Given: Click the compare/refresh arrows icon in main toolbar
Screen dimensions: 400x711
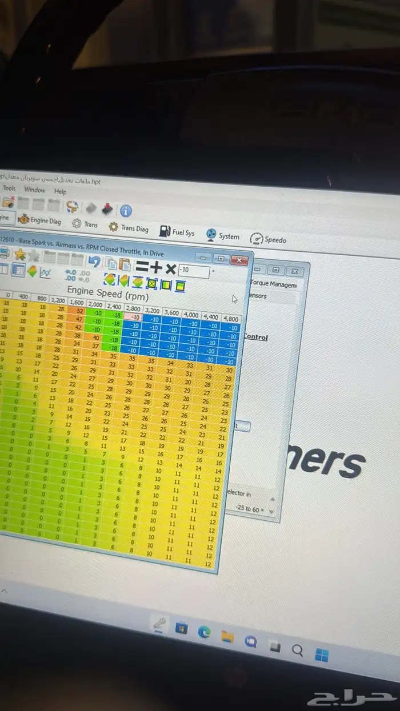Looking at the screenshot, I should 72,206.
